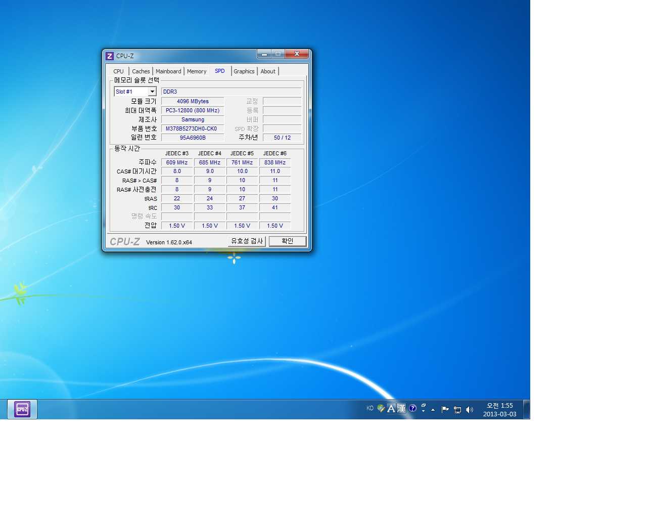647x518 pixels.
Task: Click the 838 MHz frequency cell
Action: [275, 162]
